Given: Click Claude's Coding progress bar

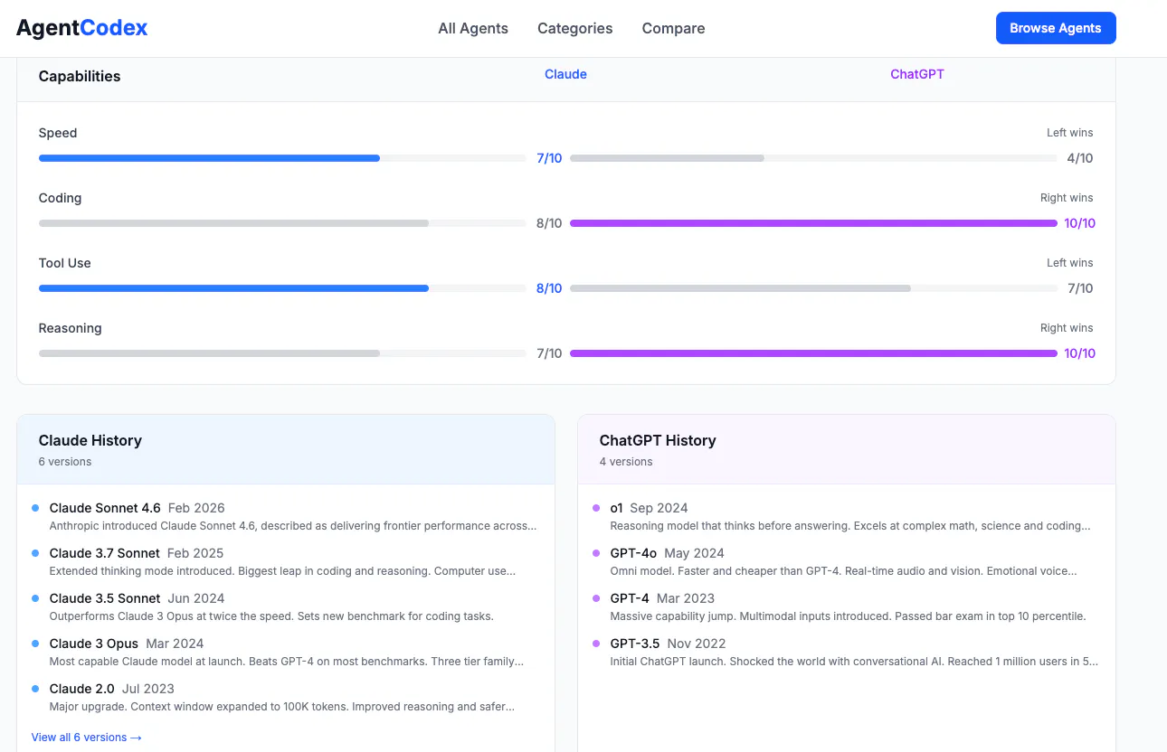Looking at the screenshot, I should [282, 223].
